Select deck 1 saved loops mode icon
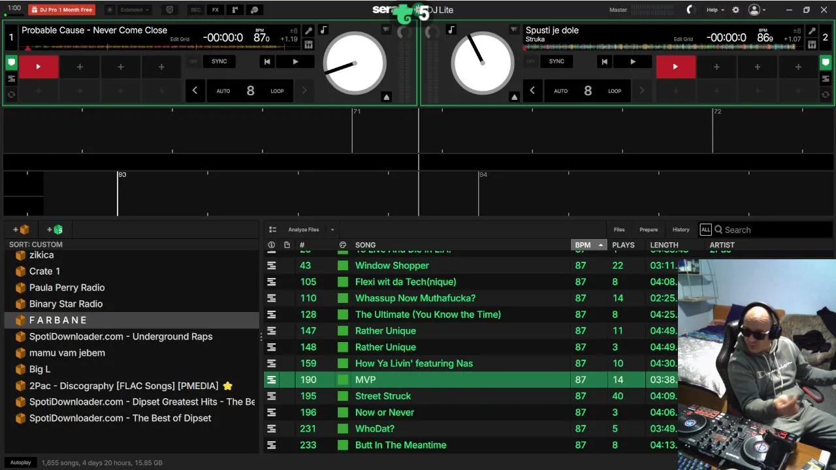 point(11,79)
